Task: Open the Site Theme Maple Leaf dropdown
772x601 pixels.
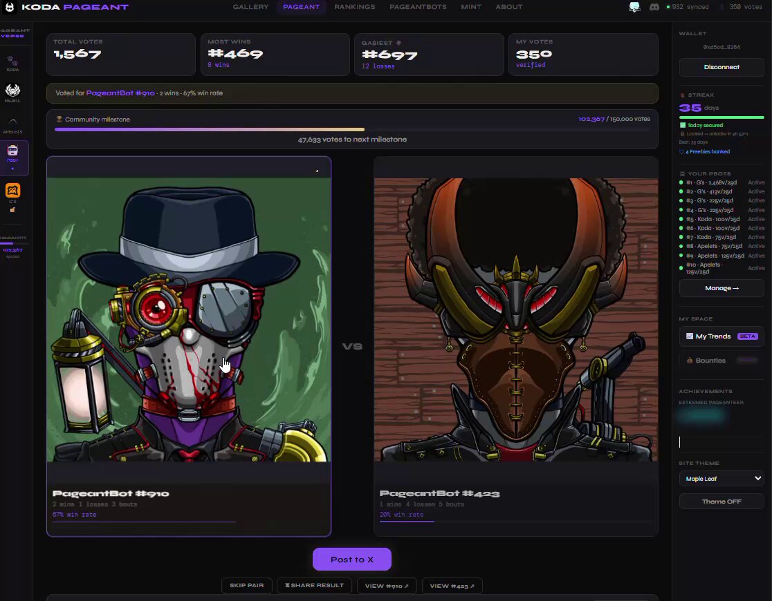Action: (722, 479)
